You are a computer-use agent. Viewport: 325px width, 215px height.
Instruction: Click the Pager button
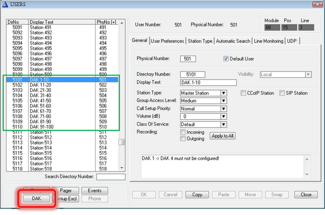66,191
